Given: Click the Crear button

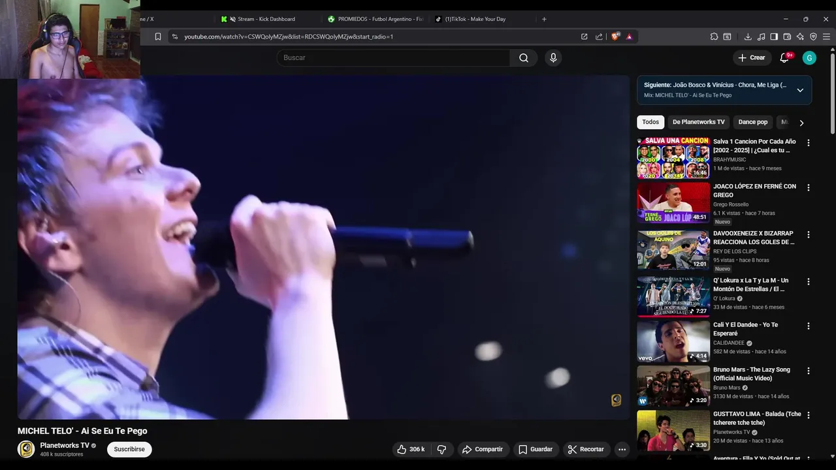Looking at the screenshot, I should point(752,57).
